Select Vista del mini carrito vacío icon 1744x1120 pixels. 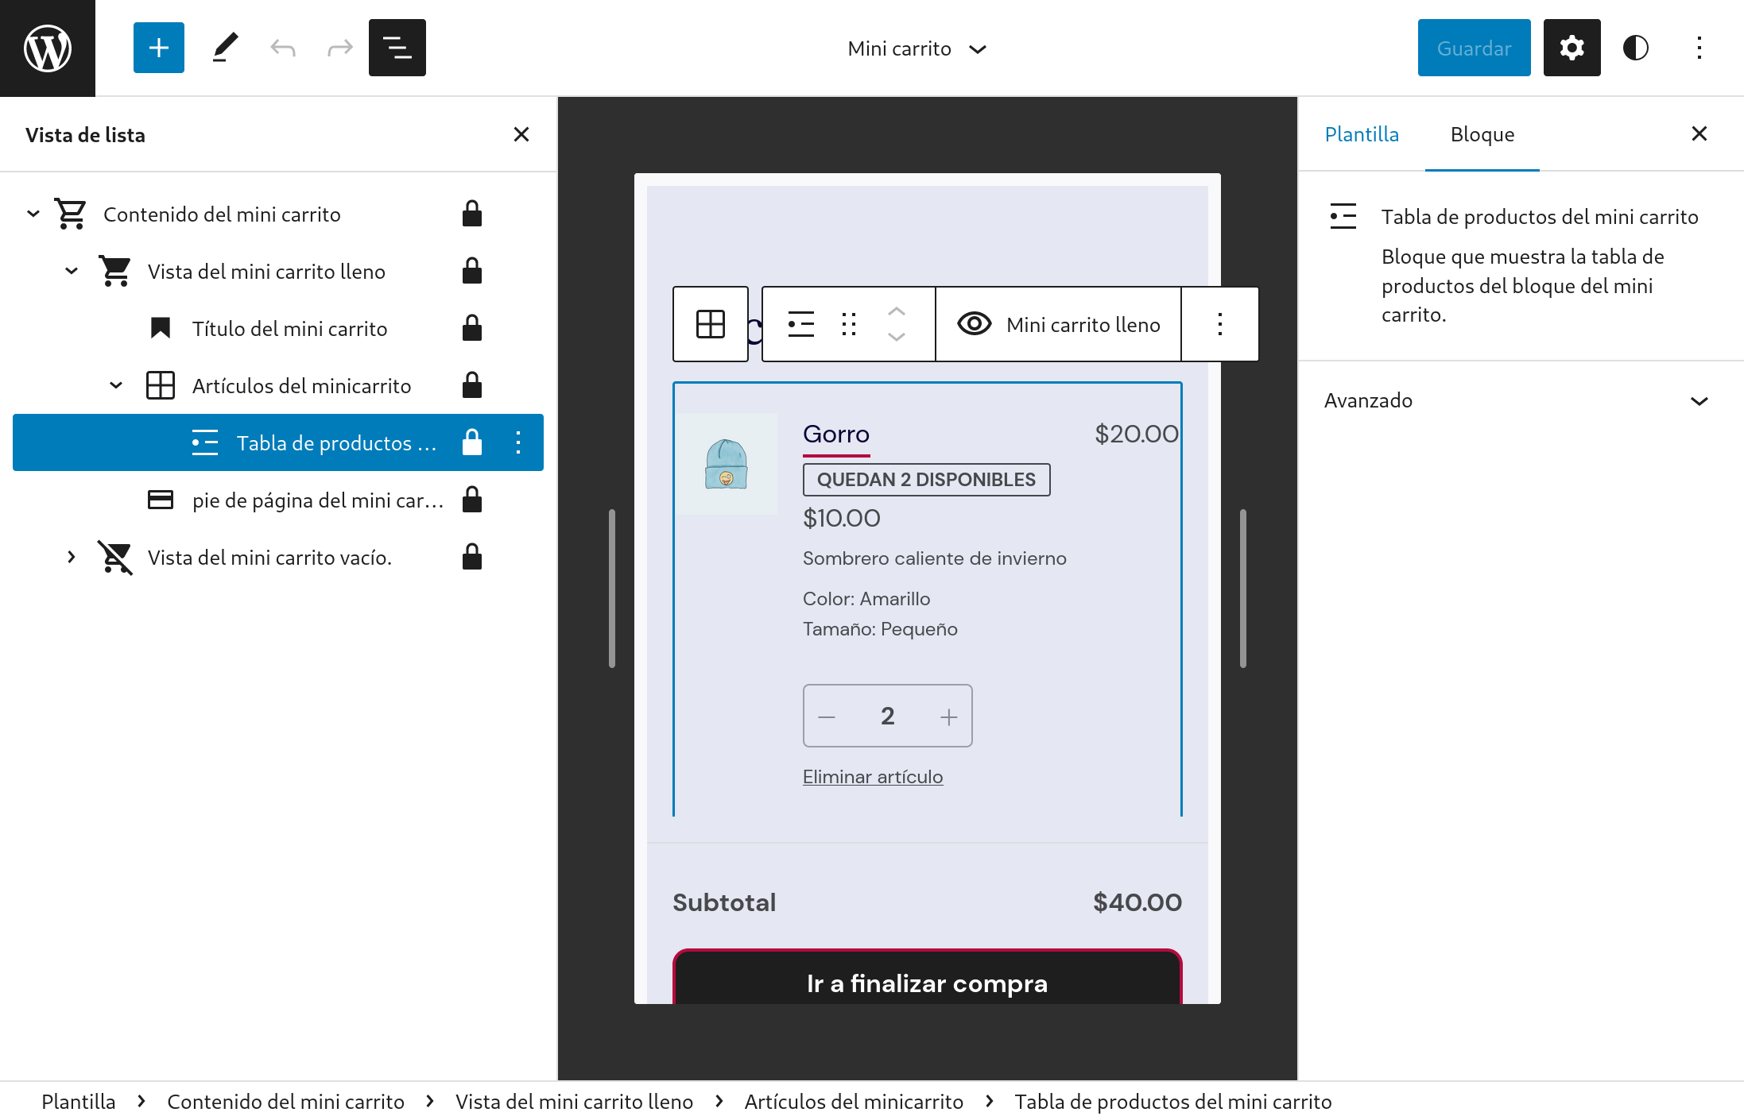(x=115, y=557)
